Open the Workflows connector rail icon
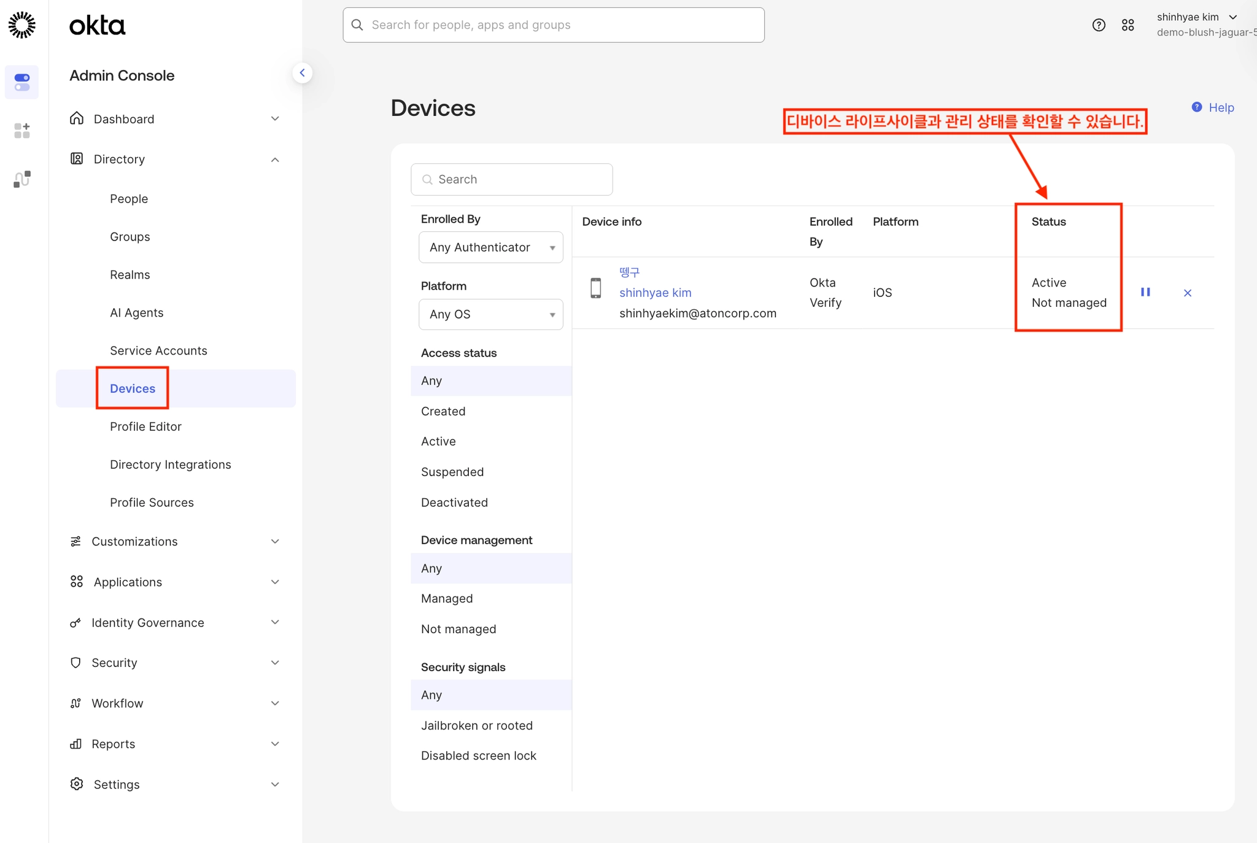Viewport: 1257px width, 843px height. [x=22, y=179]
